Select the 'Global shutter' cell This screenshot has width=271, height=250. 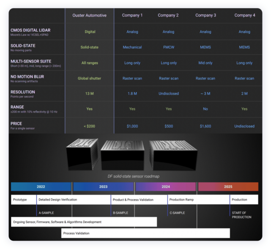click(89, 78)
